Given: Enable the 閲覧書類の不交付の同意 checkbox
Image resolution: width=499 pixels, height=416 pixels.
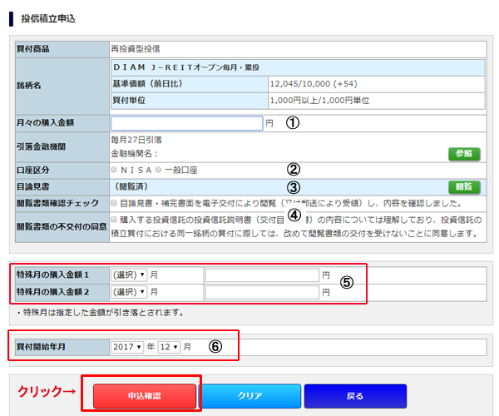Looking at the screenshot, I should pyautogui.click(x=114, y=220).
